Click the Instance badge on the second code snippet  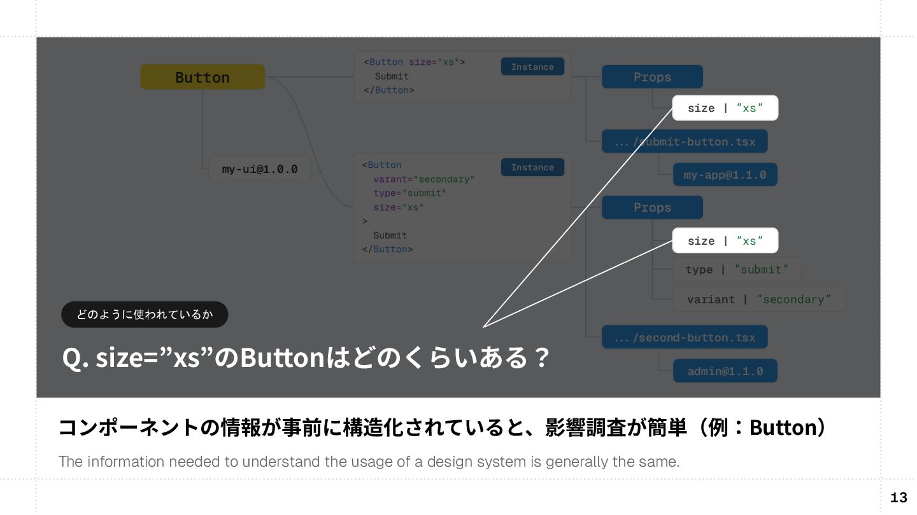(x=532, y=167)
